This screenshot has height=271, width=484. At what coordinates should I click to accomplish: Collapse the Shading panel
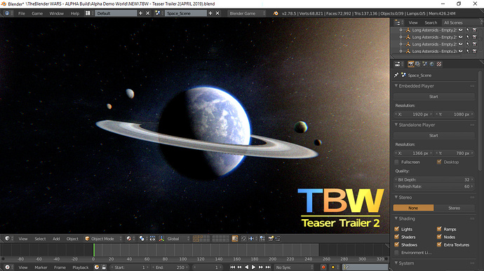coord(396,218)
